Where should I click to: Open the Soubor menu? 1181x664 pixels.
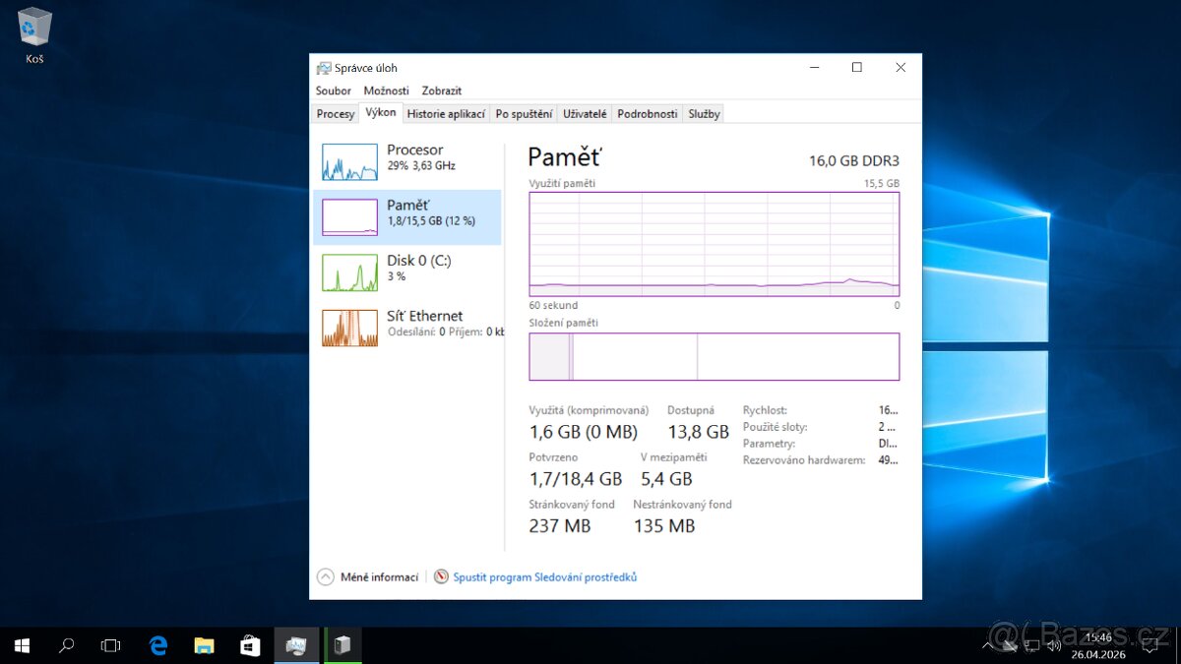pos(333,91)
